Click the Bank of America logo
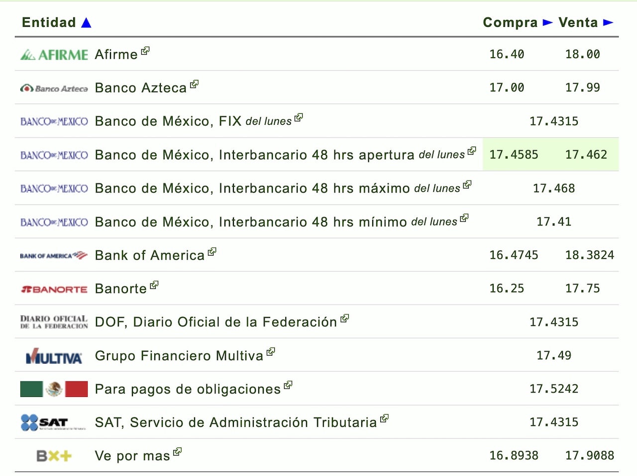 coord(54,255)
